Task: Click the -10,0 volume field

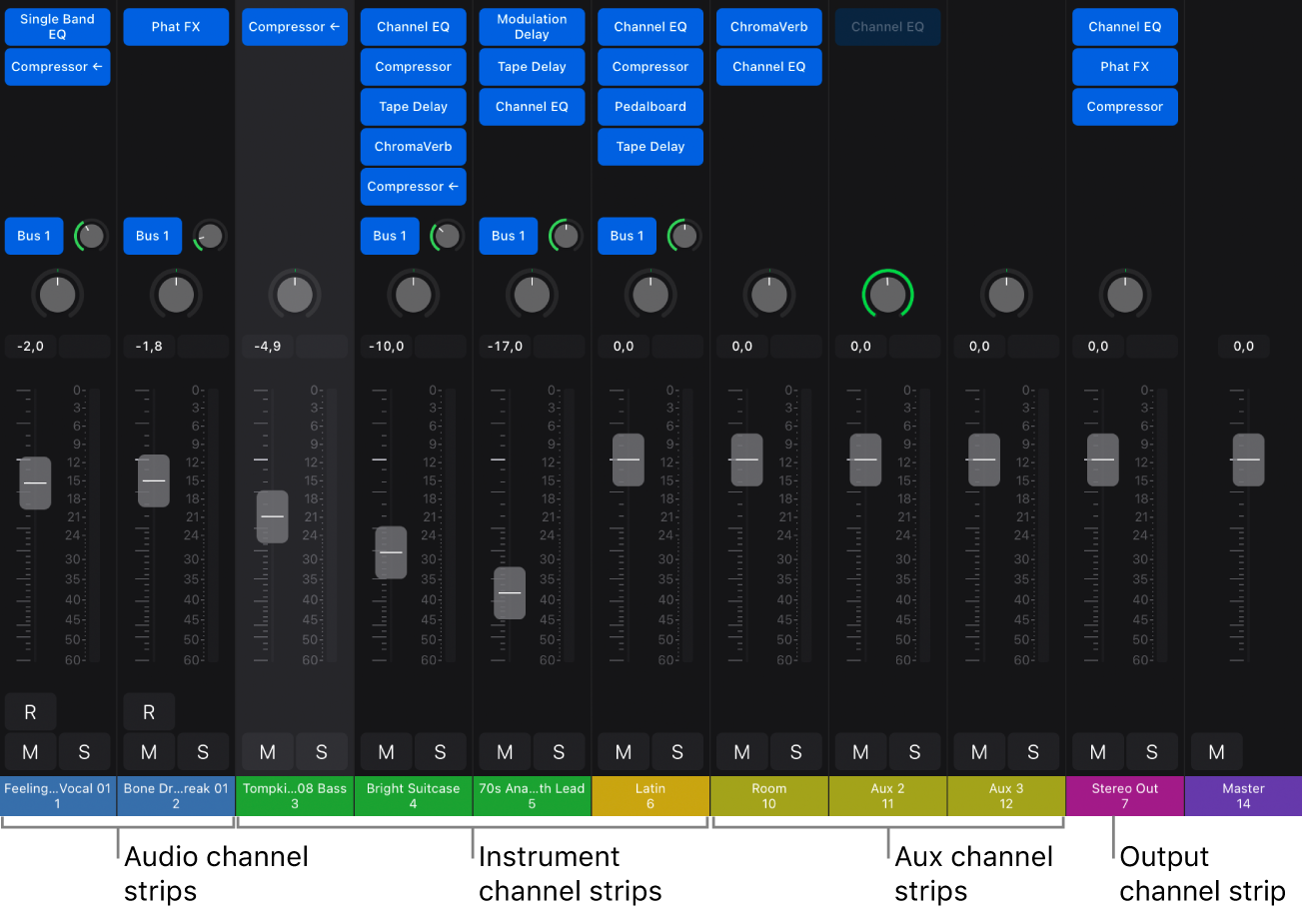Action: [x=387, y=347]
